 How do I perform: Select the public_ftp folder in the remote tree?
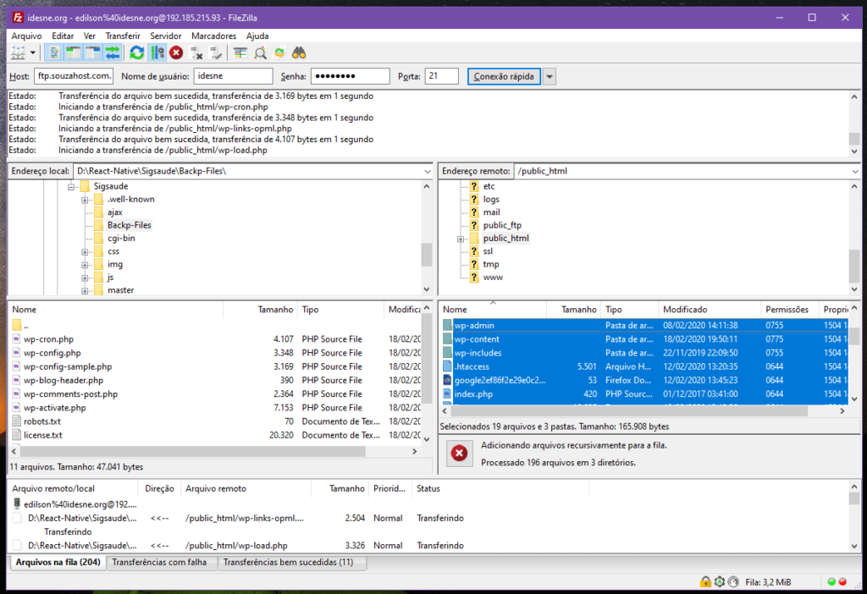[502, 225]
